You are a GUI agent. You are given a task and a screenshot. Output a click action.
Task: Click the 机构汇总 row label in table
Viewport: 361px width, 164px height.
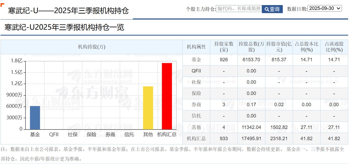196,138
